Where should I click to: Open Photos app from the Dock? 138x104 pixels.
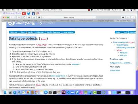coord(28,92)
